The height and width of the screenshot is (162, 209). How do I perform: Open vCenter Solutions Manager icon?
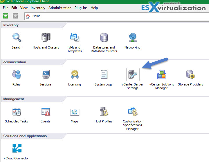(x=162, y=75)
